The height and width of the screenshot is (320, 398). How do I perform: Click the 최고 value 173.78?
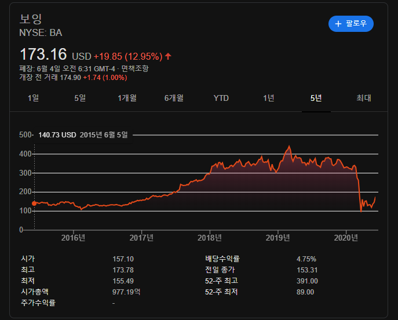click(123, 270)
